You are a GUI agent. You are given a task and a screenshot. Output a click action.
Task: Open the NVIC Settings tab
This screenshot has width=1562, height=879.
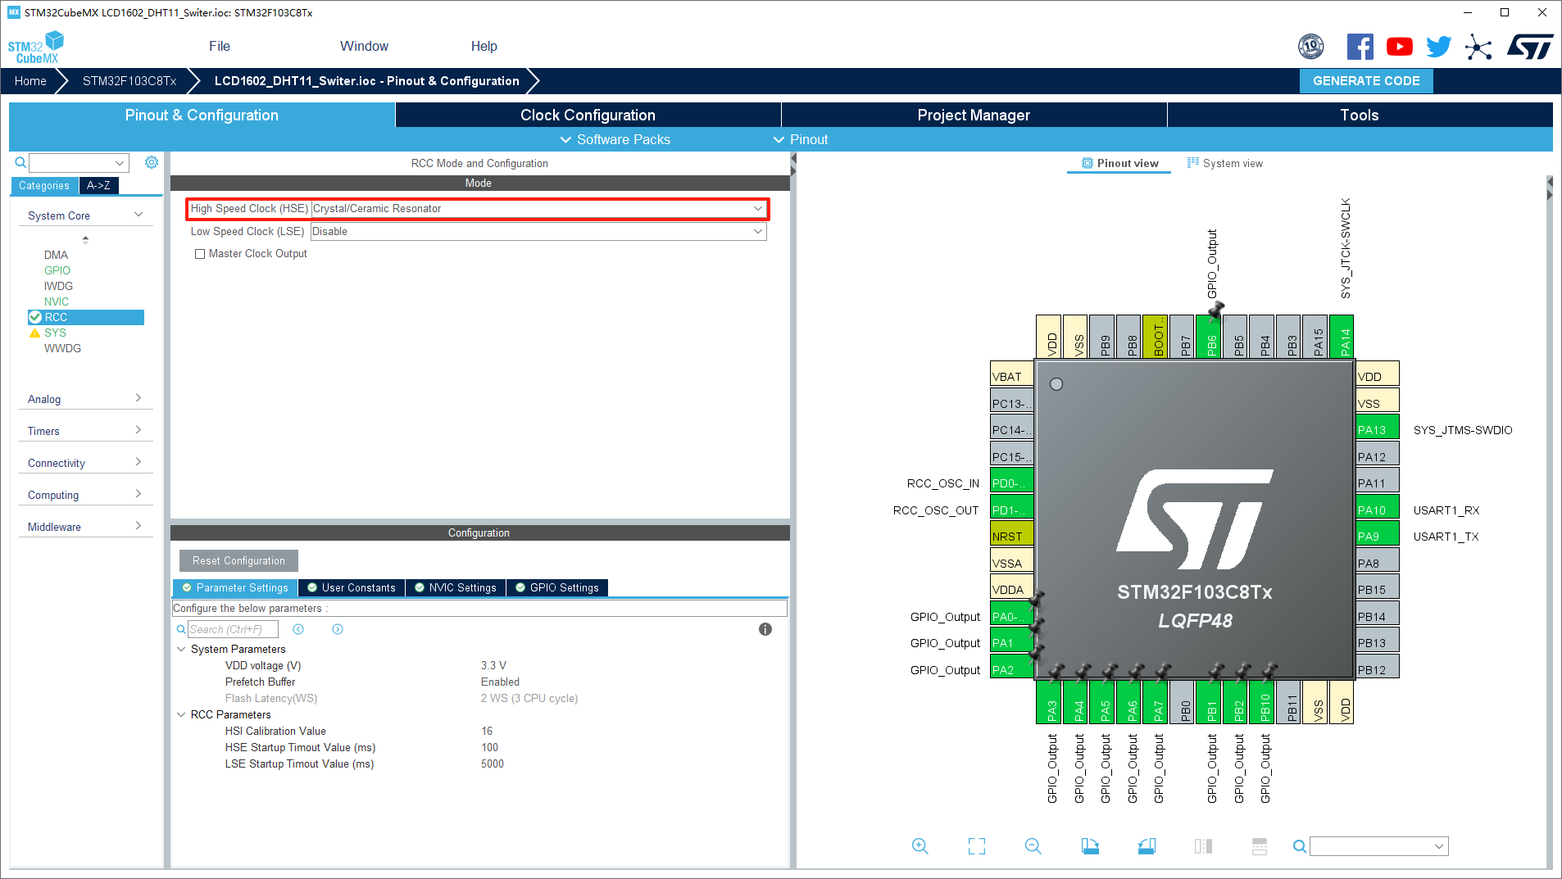pyautogui.click(x=456, y=587)
